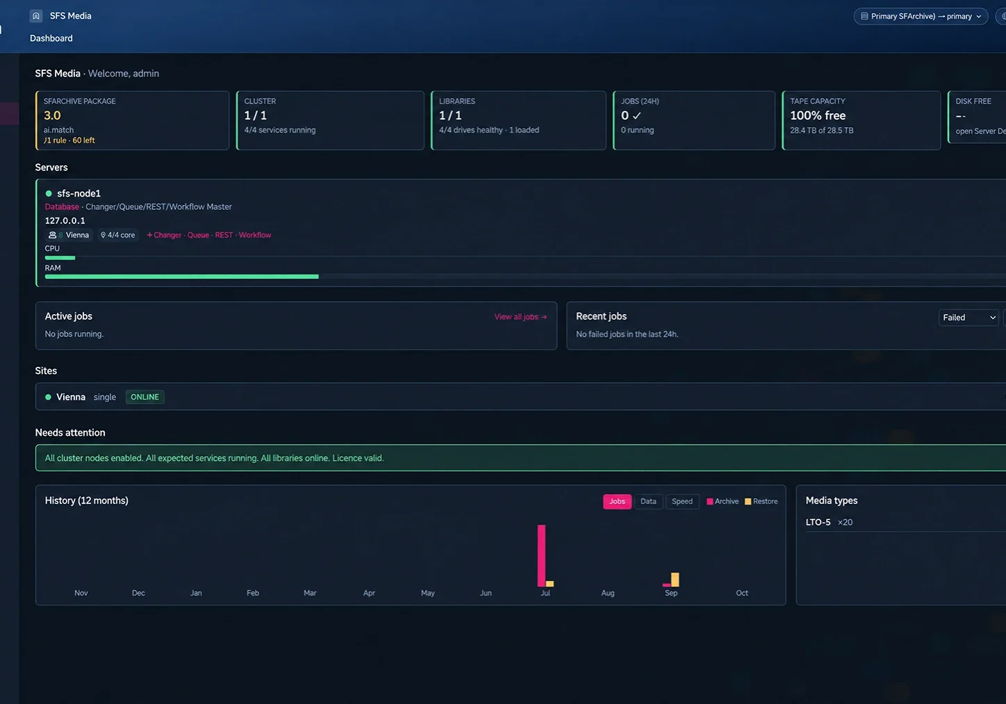Click the SFS Media logo icon
This screenshot has width=1006, height=704.
(37, 16)
